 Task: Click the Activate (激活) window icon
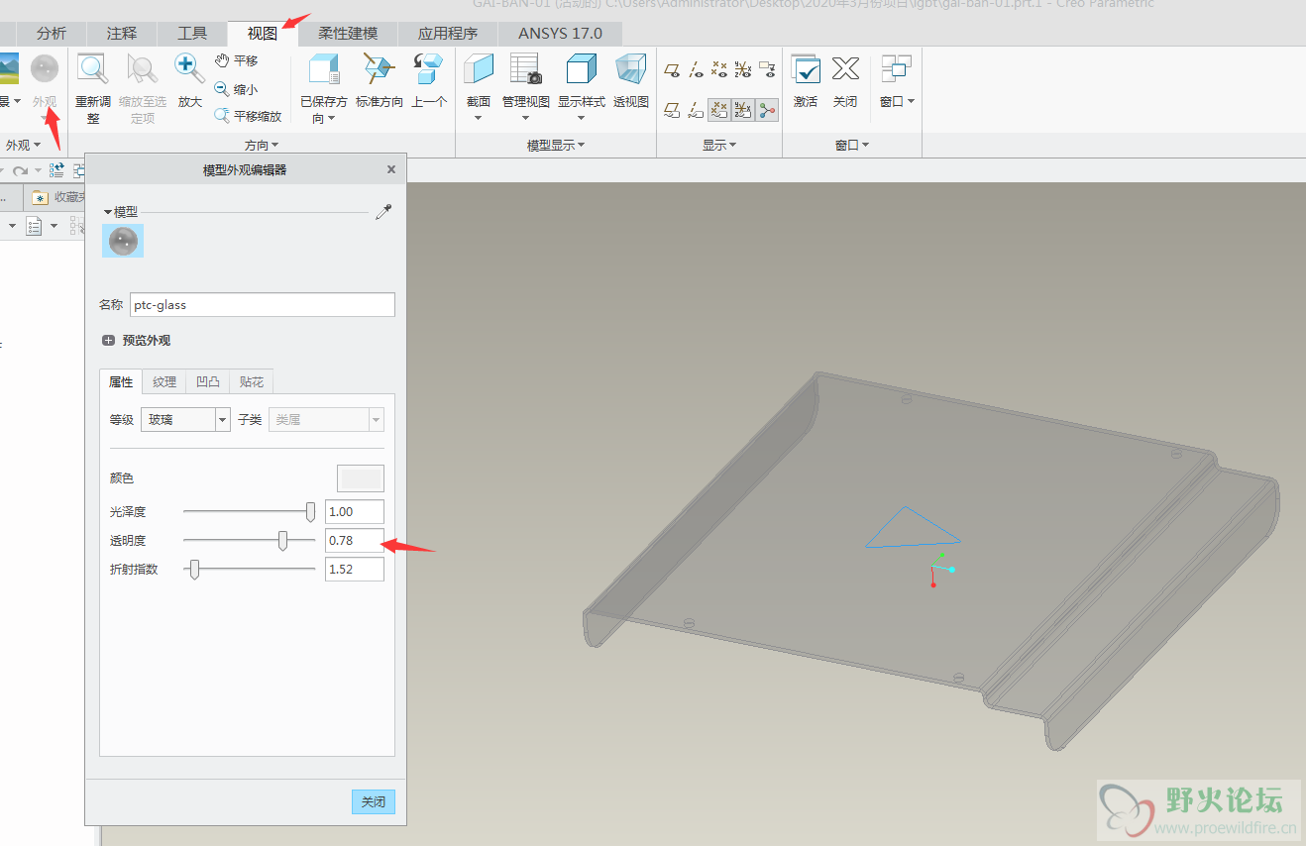(x=806, y=69)
